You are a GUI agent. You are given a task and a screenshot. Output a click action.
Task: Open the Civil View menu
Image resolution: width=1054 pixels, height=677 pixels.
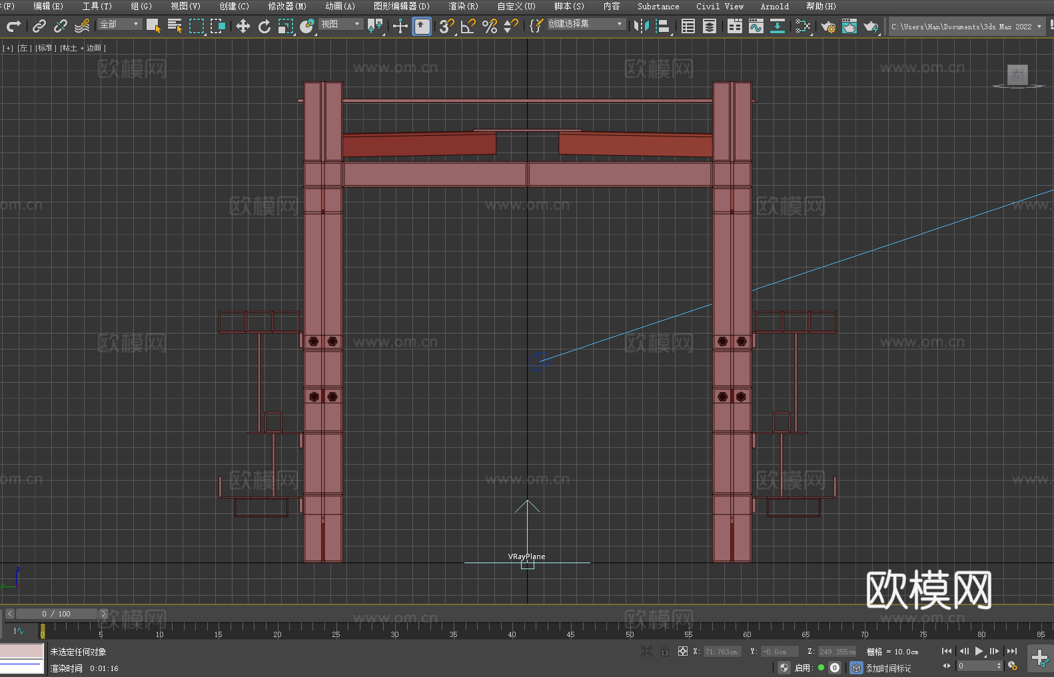point(720,6)
